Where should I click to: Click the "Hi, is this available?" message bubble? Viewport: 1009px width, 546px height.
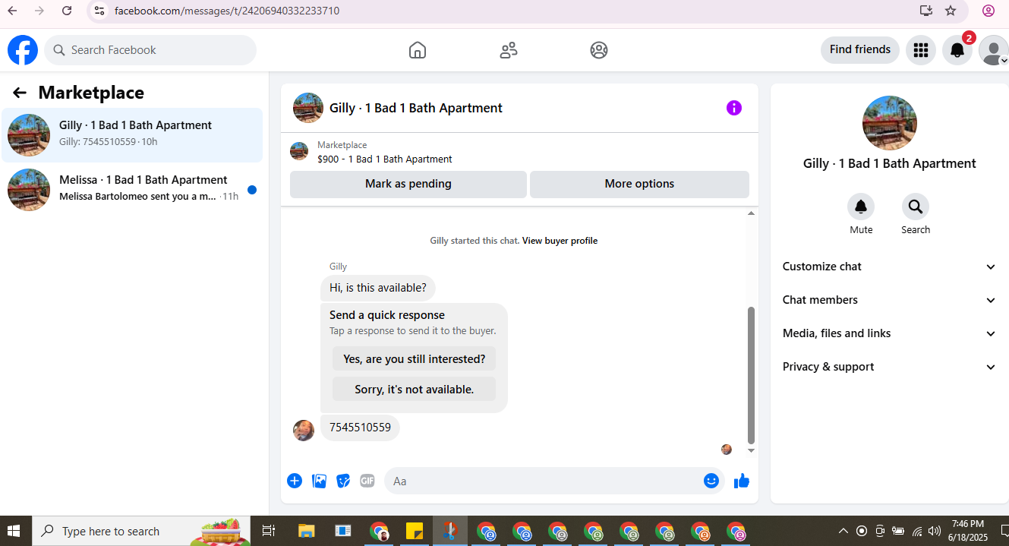(x=378, y=288)
